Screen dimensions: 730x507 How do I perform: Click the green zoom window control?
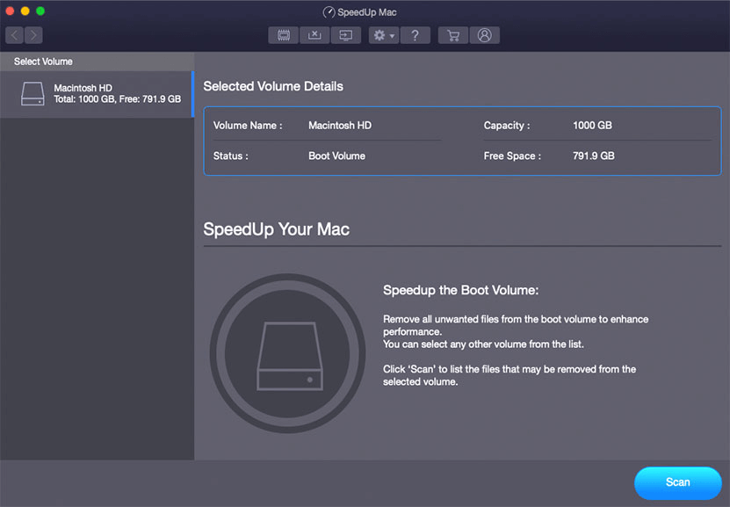[x=39, y=11]
